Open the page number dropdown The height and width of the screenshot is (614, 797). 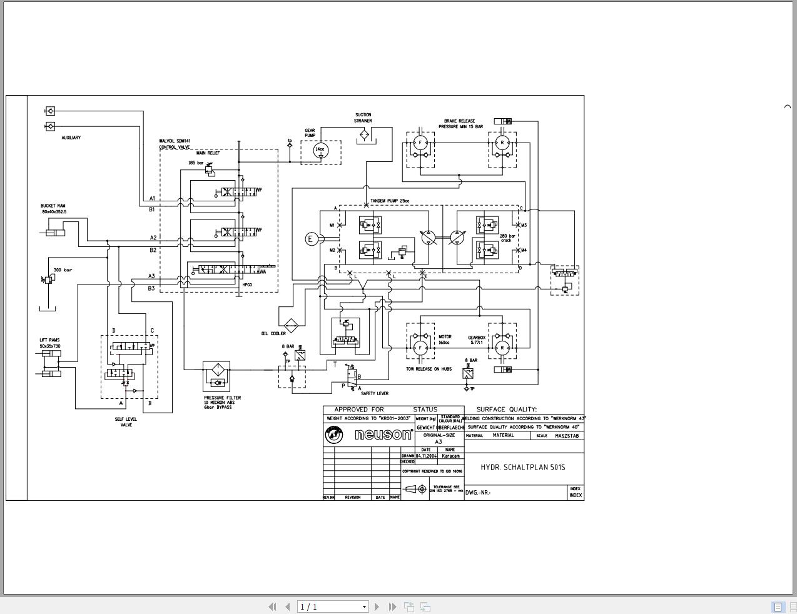[x=363, y=606]
